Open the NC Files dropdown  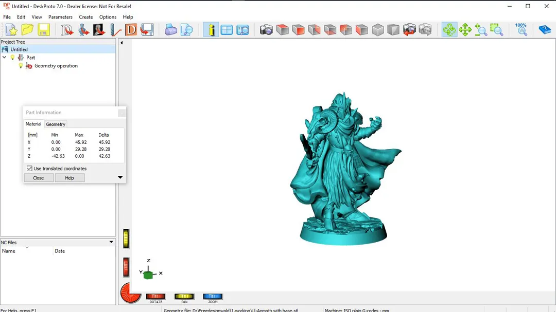click(111, 242)
